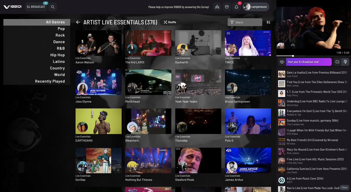Screen dimensions: 351x192
Task: Click the Survey help link
Action: [x=179, y=7]
